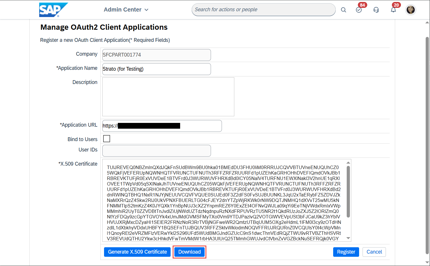Image resolution: width=430 pixels, height=266 pixels.
Task: Click inside the Description text area
Action: point(168,97)
